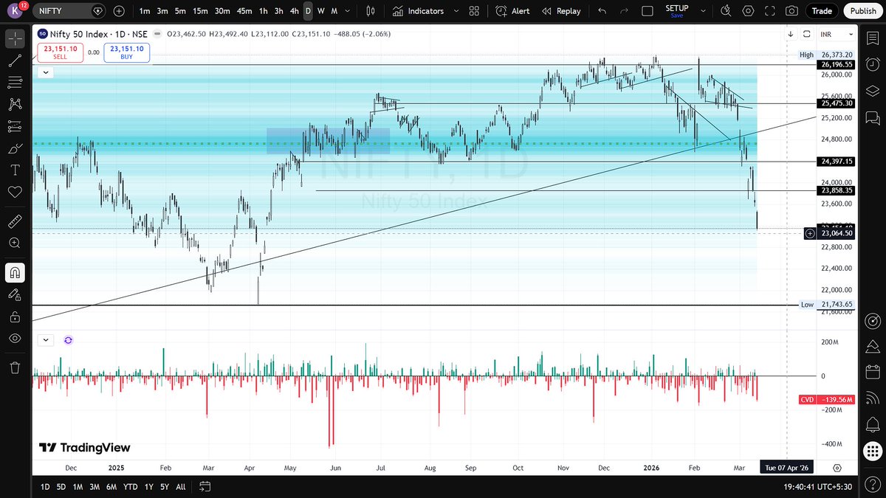Open the indicator templates grid icon

pyautogui.click(x=475, y=11)
